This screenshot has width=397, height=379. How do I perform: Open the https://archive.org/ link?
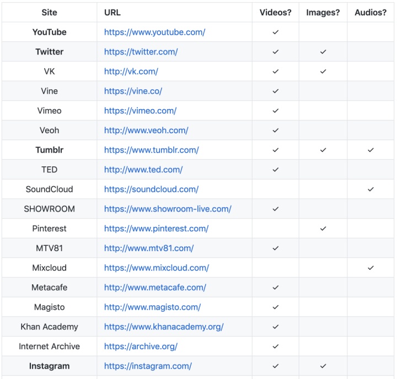pos(141,346)
